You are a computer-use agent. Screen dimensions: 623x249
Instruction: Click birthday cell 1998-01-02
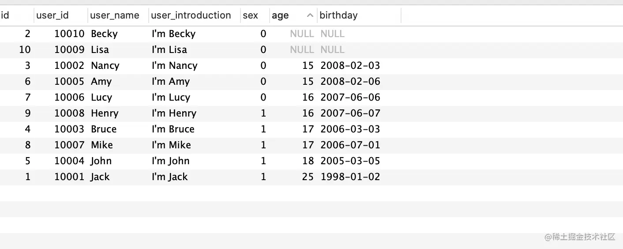[x=350, y=177]
